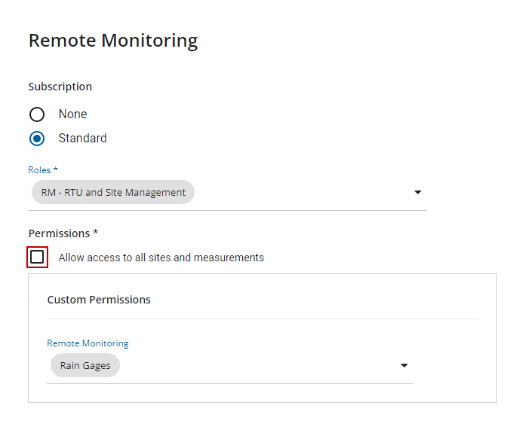Click the Rain Gages chip
The width and height of the screenshot is (522, 436).
[x=85, y=366]
